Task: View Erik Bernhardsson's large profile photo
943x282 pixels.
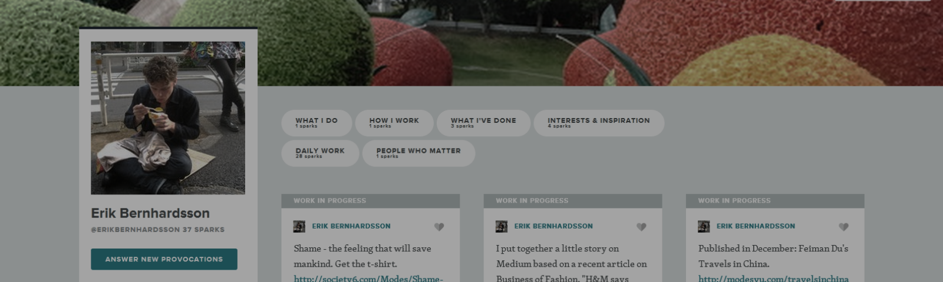Action: [x=168, y=117]
